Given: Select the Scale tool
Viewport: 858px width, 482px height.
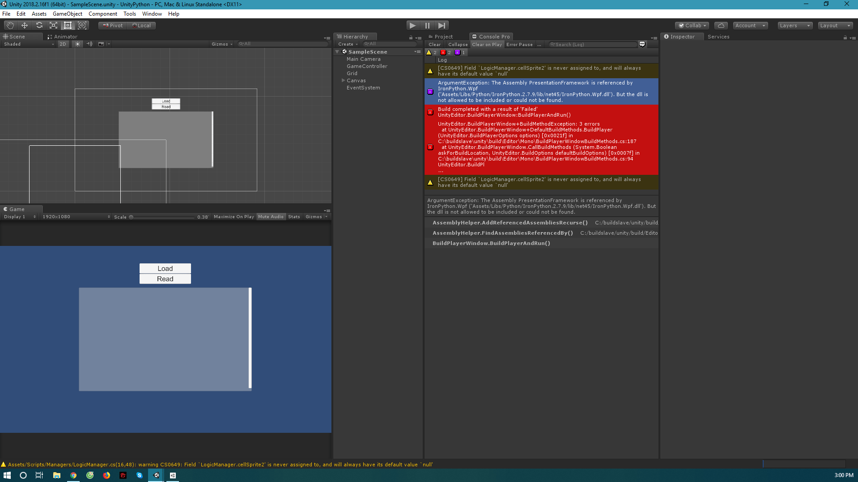Looking at the screenshot, I should tap(53, 25).
